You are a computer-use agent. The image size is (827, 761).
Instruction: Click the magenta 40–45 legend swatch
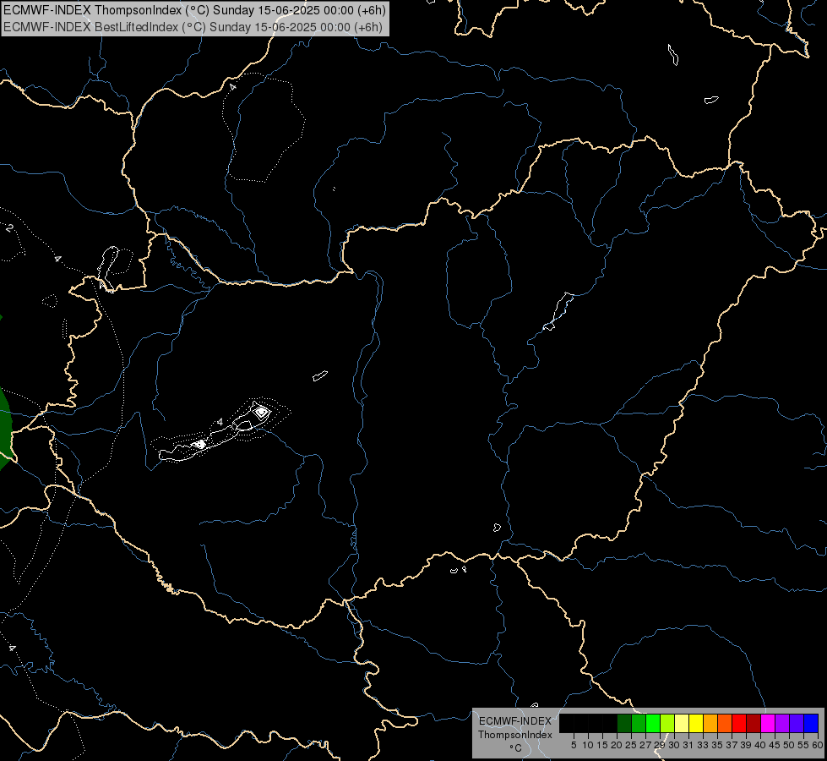point(768,723)
